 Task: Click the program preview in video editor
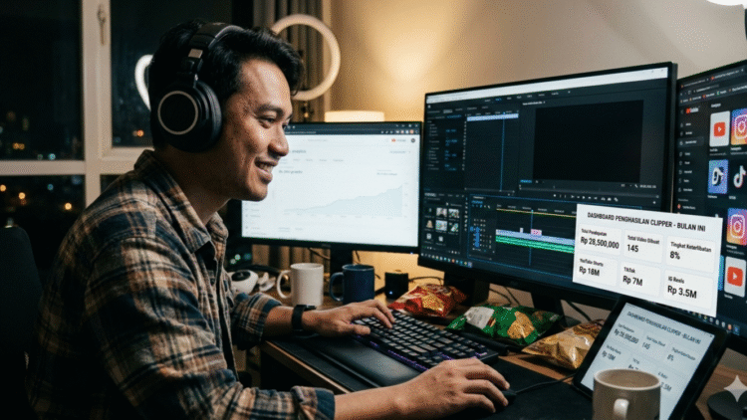[x=588, y=141]
